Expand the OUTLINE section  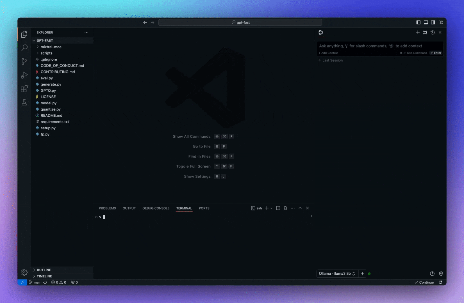[x=44, y=270]
